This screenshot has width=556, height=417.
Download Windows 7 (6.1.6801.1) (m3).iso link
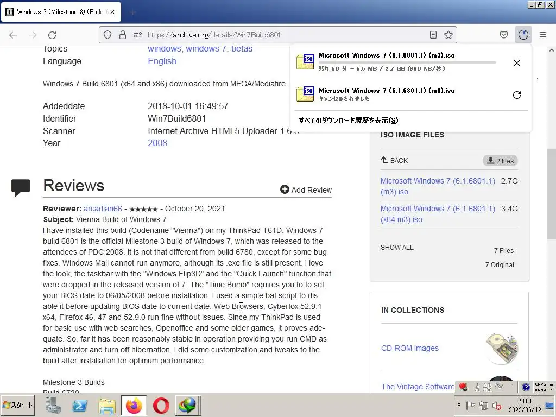pyautogui.click(x=438, y=186)
